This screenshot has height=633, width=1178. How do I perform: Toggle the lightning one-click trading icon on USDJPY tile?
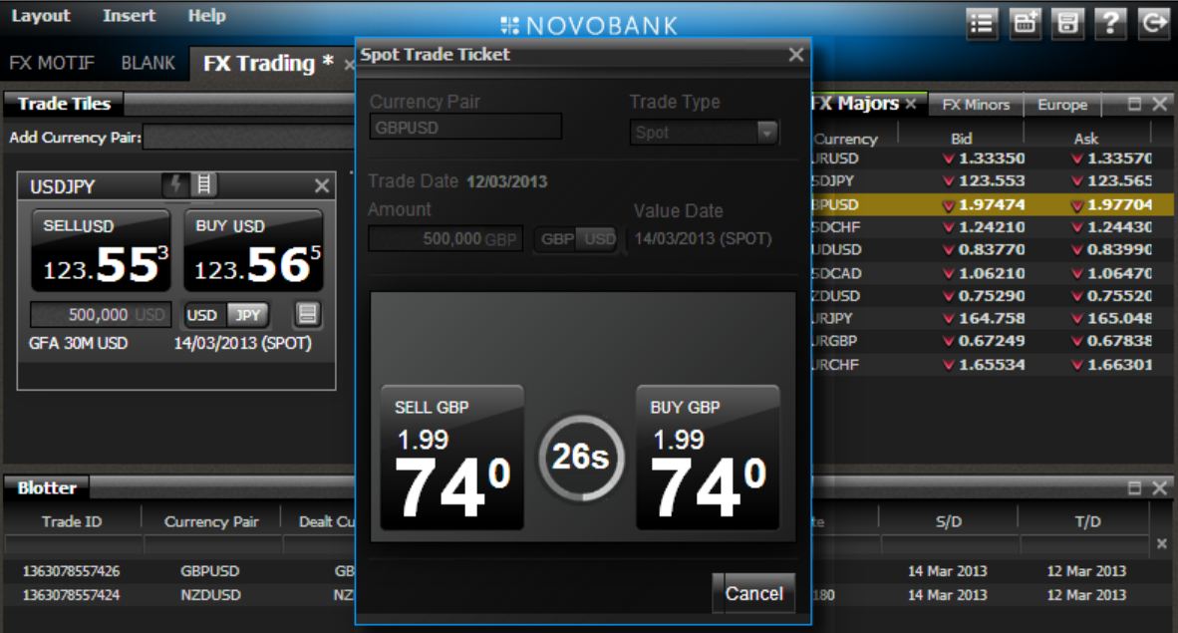pyautogui.click(x=175, y=184)
